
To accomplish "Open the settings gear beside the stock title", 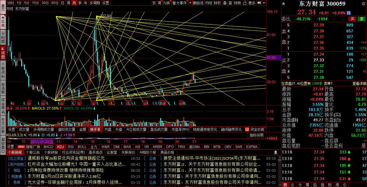I will click(x=364, y=3).
